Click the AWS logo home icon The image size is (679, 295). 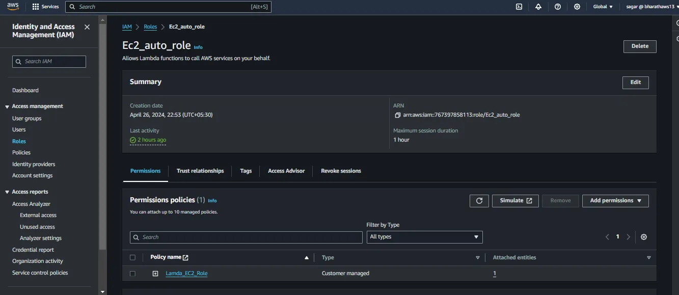(13, 7)
